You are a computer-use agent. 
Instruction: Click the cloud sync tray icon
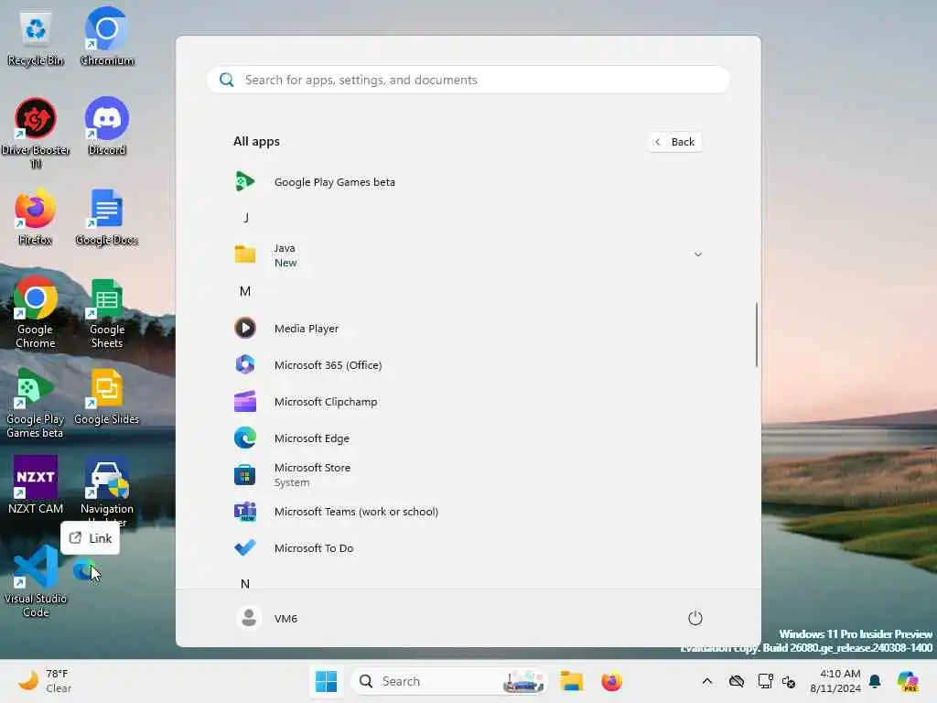pyautogui.click(x=737, y=681)
